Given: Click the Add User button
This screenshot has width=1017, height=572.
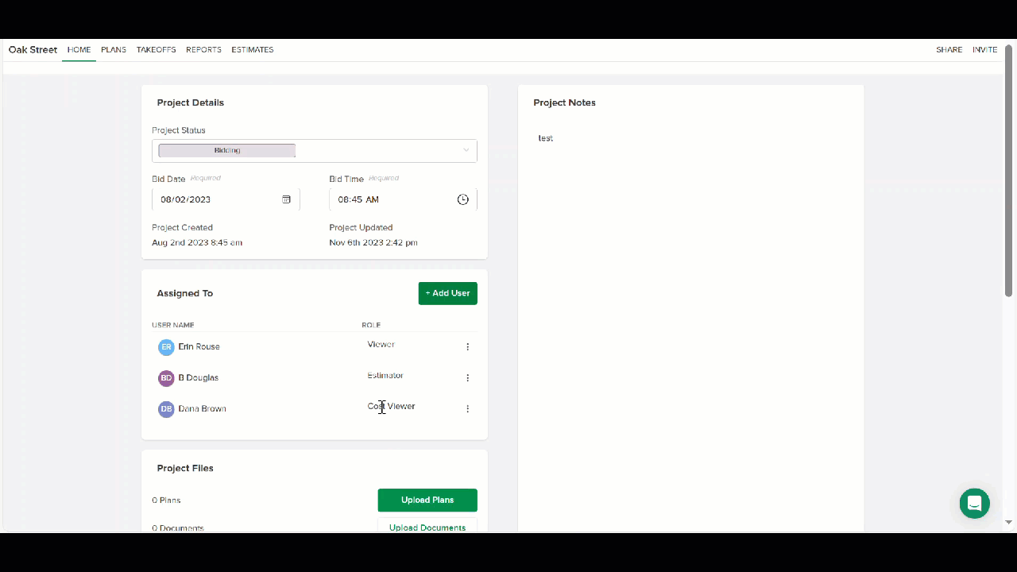Looking at the screenshot, I should (x=448, y=293).
